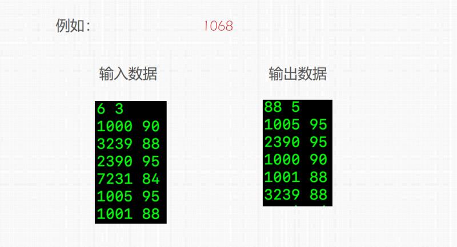Click the "2390 95" row in input data
This screenshot has height=247, width=457.
[129, 162]
